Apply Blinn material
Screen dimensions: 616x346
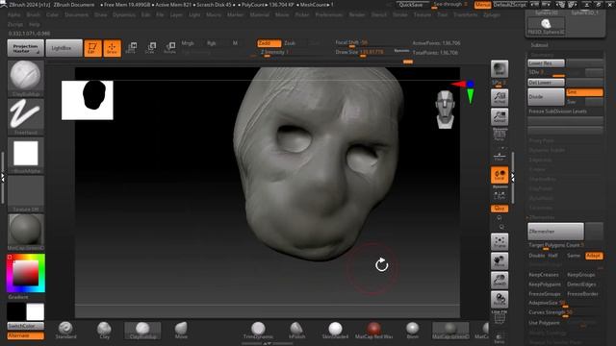tap(412, 331)
